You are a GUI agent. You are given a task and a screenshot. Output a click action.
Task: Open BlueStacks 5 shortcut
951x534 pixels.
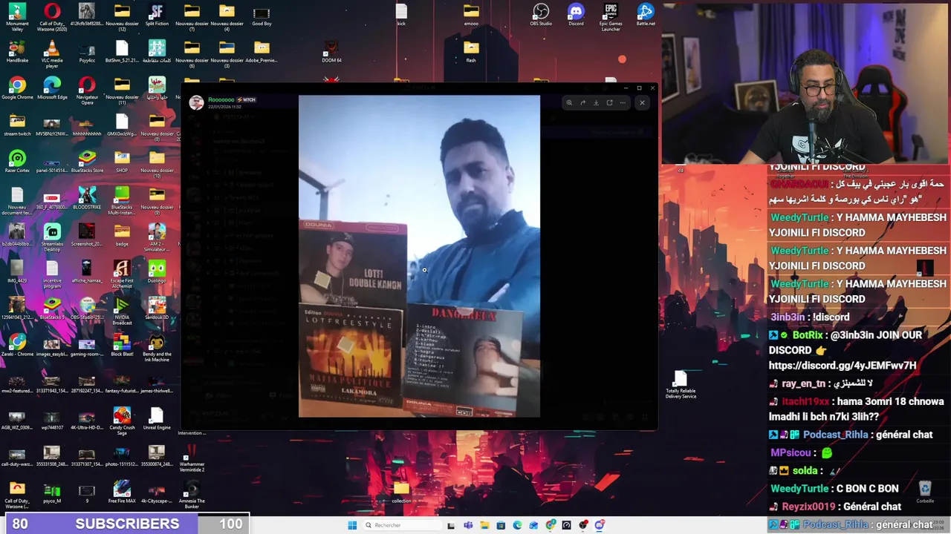point(52,308)
